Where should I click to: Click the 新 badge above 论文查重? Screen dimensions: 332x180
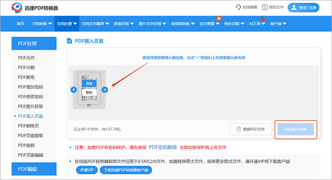pos(219,19)
